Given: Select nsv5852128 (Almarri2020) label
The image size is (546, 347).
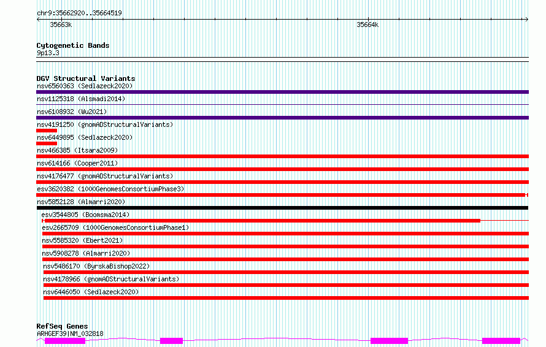Looking at the screenshot, I should point(81,202).
